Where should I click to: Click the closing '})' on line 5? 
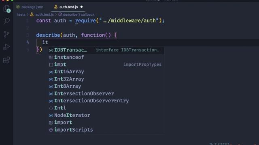pyautogui.click(x=39, y=50)
